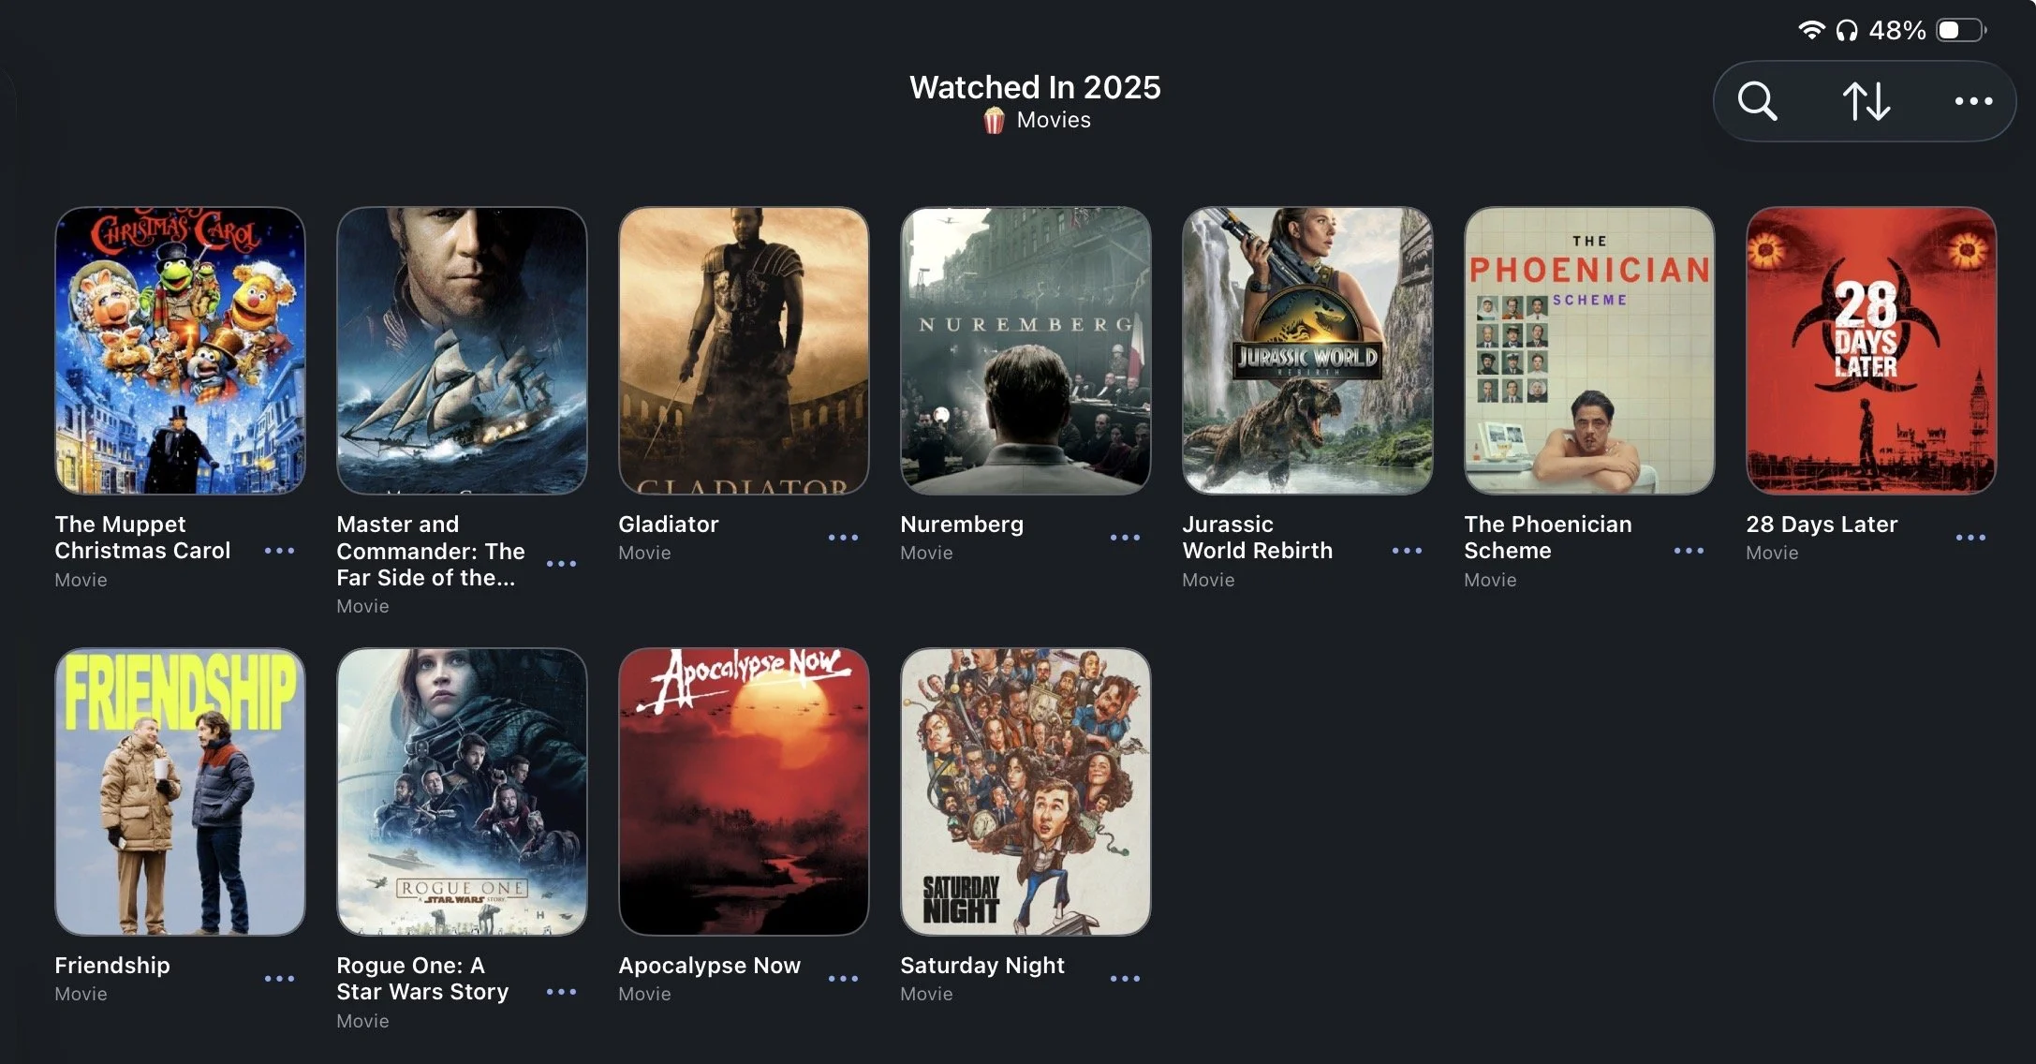
Task: Expand menu dots for Muppet Christmas Carol
Action: (279, 551)
